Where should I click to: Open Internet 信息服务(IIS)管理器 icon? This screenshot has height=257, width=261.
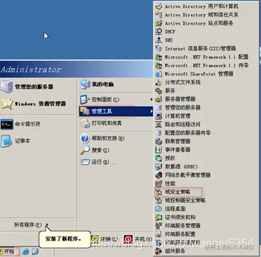click(159, 49)
